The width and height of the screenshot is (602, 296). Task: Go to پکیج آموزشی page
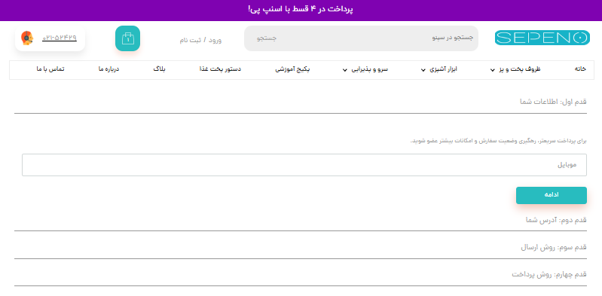pyautogui.click(x=292, y=69)
